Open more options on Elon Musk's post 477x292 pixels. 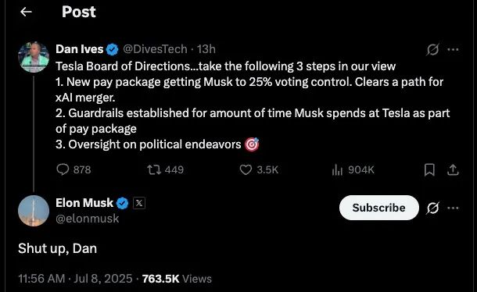[453, 208]
